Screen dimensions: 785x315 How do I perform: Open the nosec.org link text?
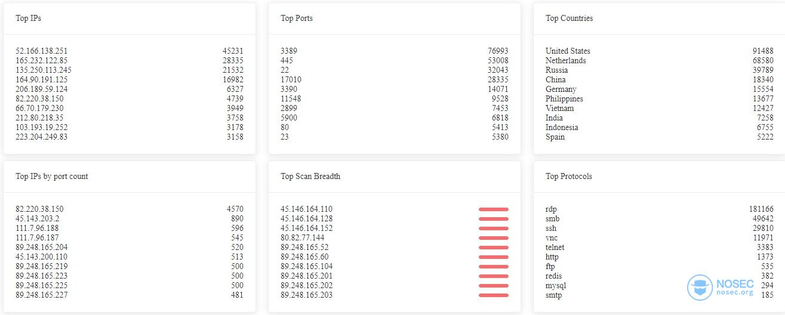tap(735, 293)
